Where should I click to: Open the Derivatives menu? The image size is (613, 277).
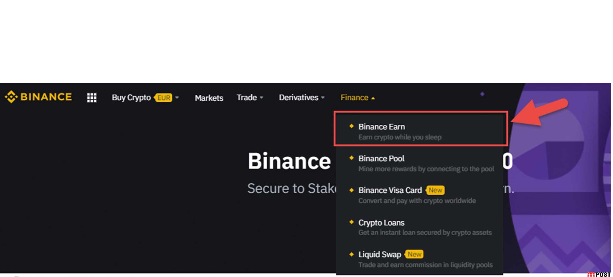pyautogui.click(x=299, y=98)
